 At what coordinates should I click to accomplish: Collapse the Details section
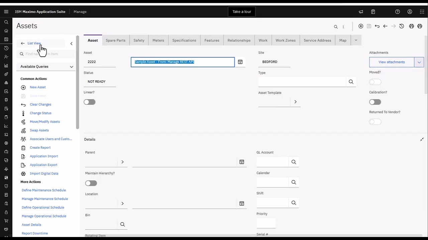pyautogui.click(x=422, y=139)
